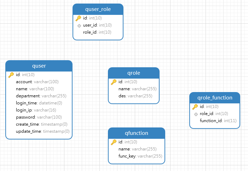Click the primary key icon in qrole_function table
This screenshot has height=171, width=248.
tap(195, 107)
